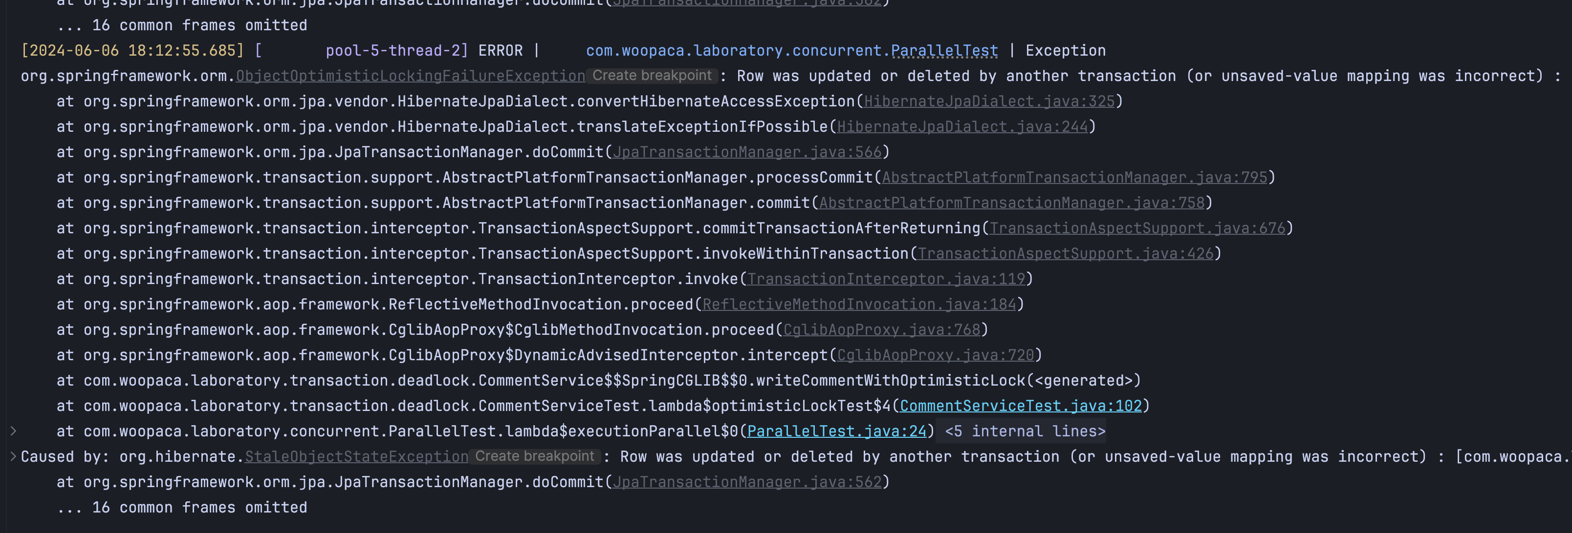Open CglibAopProxy.java:720 link
This screenshot has width=1572, height=533.
pyautogui.click(x=935, y=355)
